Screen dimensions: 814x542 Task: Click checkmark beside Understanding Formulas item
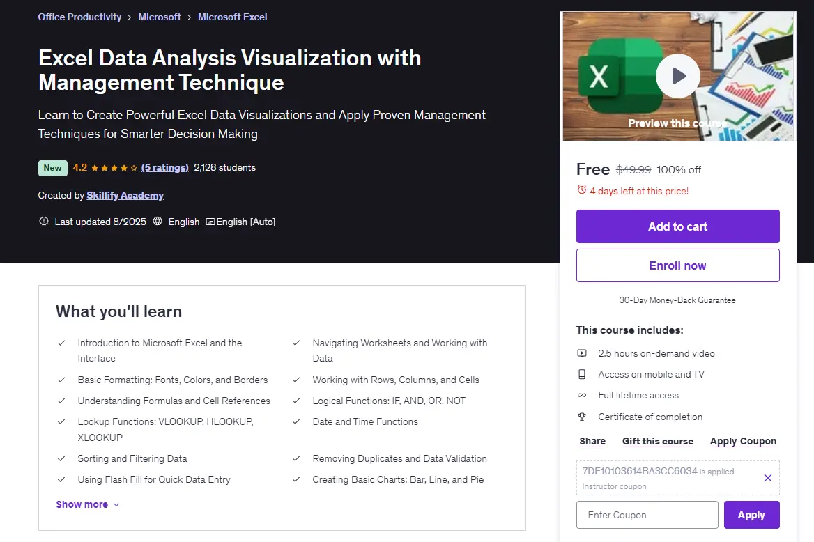61,401
